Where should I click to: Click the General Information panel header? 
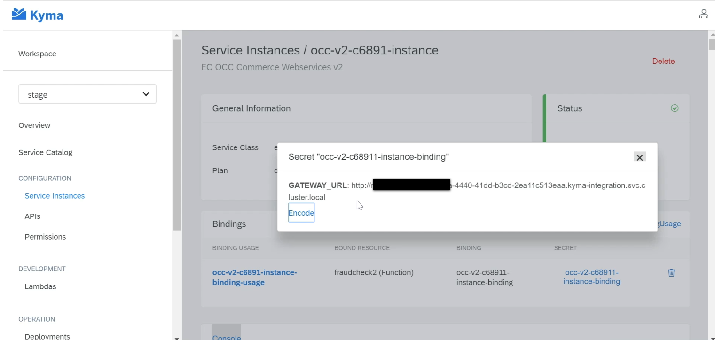[x=366, y=108]
